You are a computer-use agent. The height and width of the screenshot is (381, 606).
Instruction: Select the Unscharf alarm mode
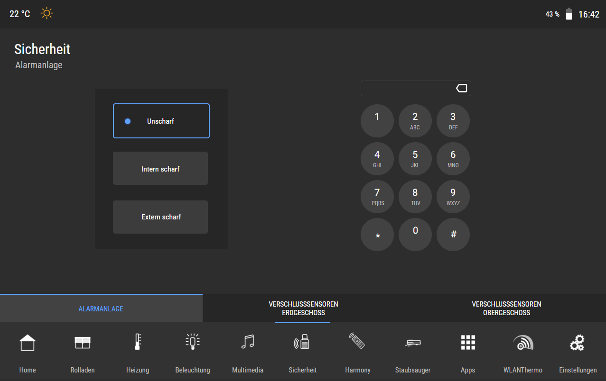[x=161, y=121]
